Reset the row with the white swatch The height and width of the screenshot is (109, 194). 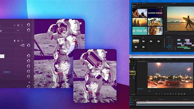coord(29,56)
